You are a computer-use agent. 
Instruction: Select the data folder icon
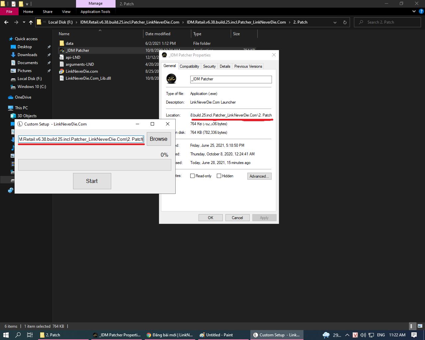point(62,43)
